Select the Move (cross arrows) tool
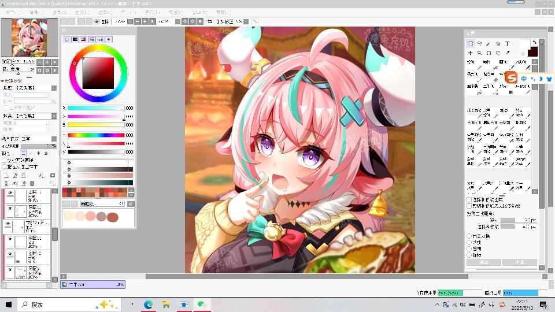The width and height of the screenshot is (555, 312). tap(470, 53)
